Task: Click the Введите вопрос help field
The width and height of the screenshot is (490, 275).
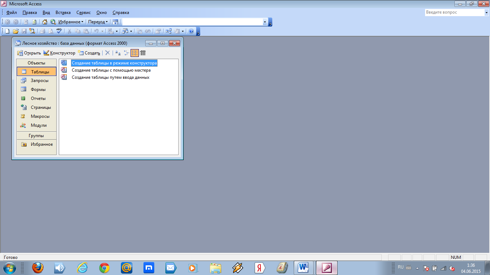Action: [x=454, y=12]
